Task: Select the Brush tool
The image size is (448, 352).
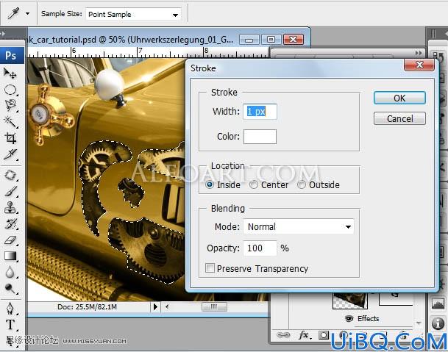Action: click(x=10, y=191)
